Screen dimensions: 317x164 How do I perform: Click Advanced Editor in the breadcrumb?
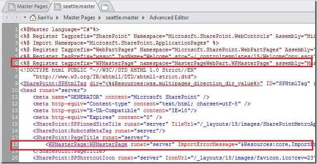coord(169,18)
